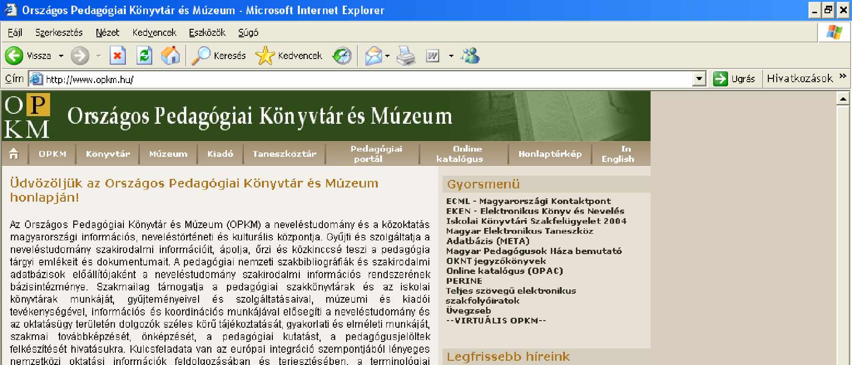Open Honlaptérkép navigation tab
This screenshot has width=852, height=365.
coord(550,153)
